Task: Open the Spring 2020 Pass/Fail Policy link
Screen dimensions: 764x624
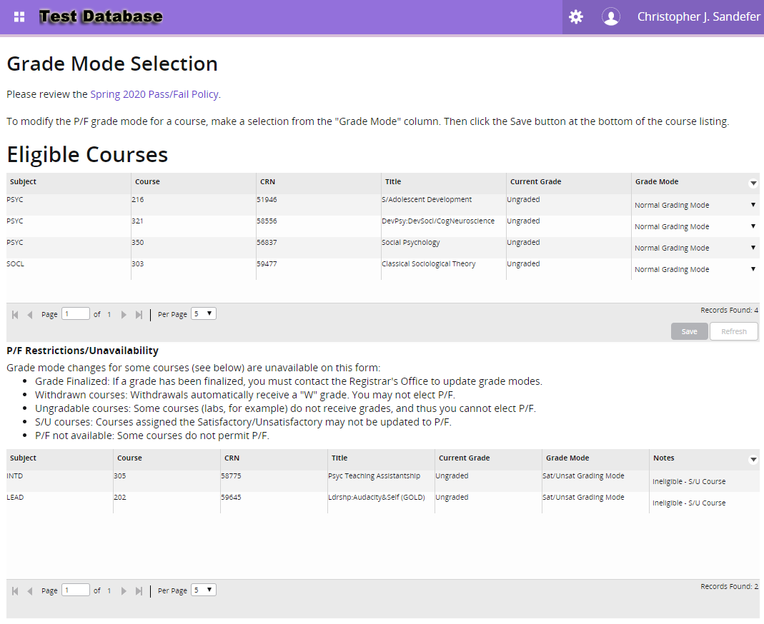Action: pyautogui.click(x=154, y=94)
